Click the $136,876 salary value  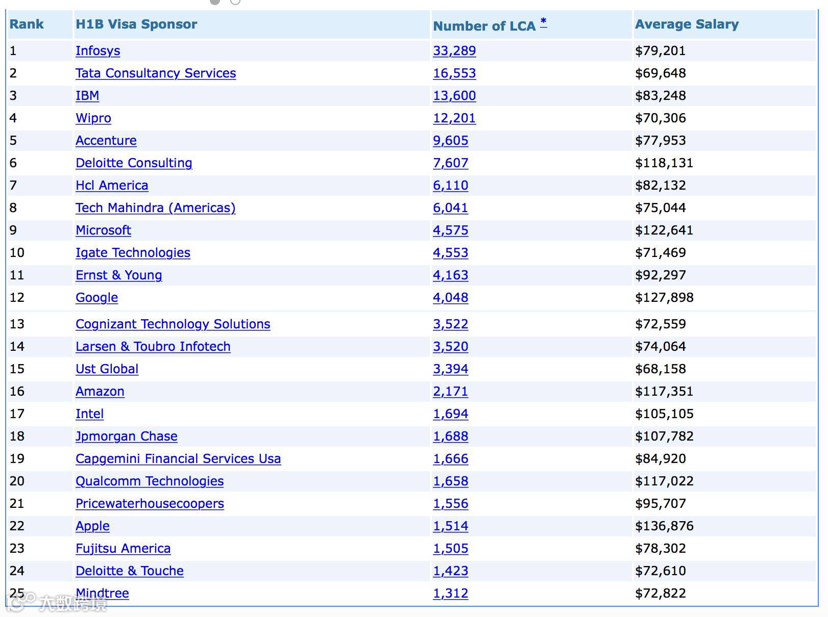click(664, 526)
